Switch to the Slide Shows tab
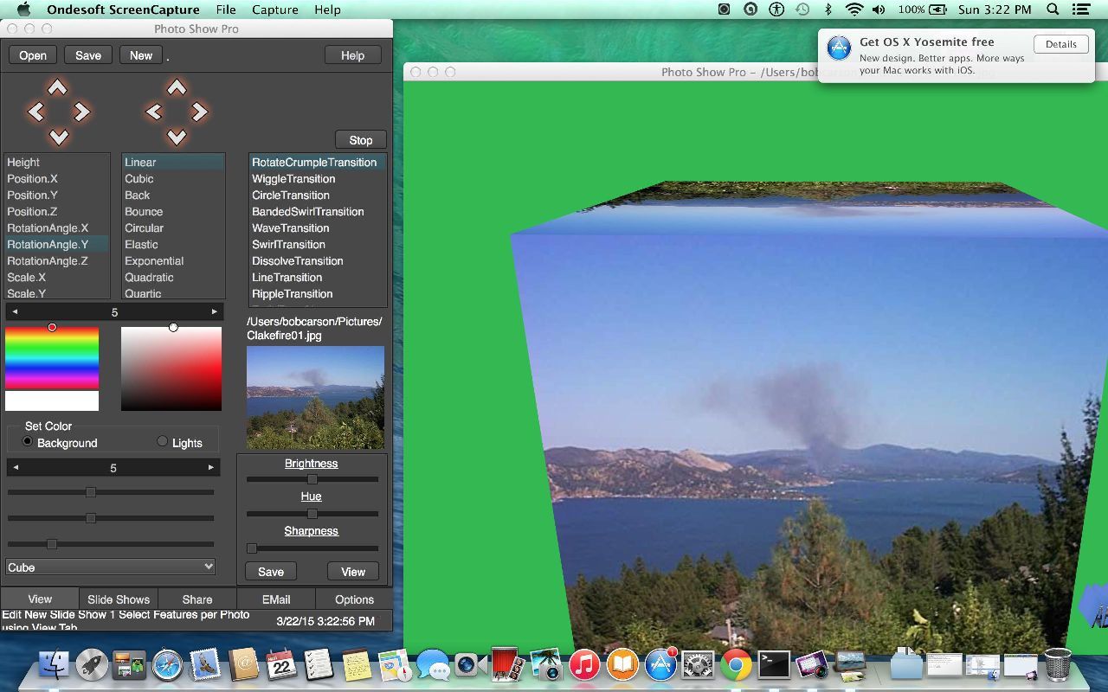The height and width of the screenshot is (692, 1108). tap(119, 599)
